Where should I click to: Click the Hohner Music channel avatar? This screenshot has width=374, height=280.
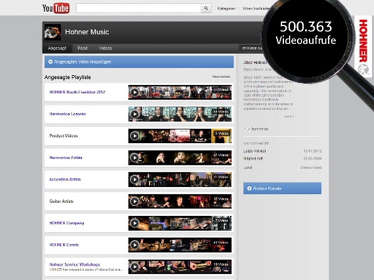click(x=52, y=32)
